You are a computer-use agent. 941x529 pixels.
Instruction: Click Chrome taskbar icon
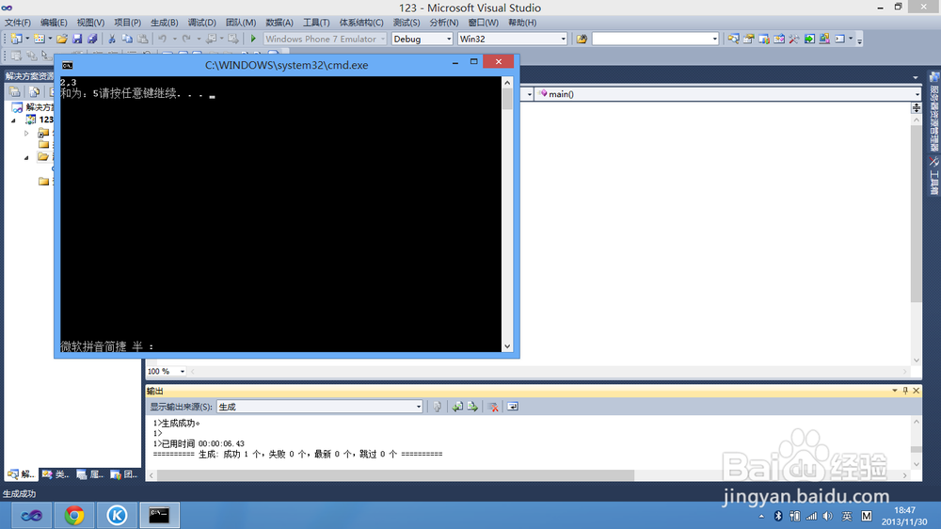(74, 515)
